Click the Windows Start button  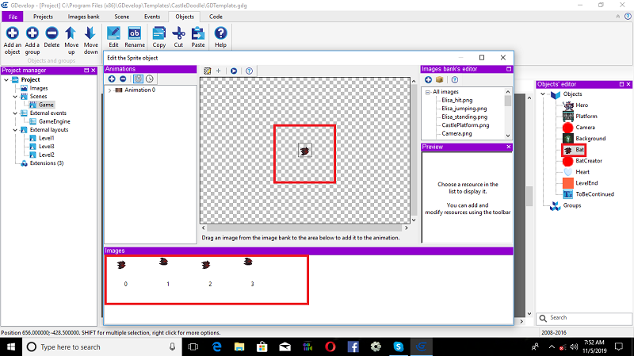(11, 346)
